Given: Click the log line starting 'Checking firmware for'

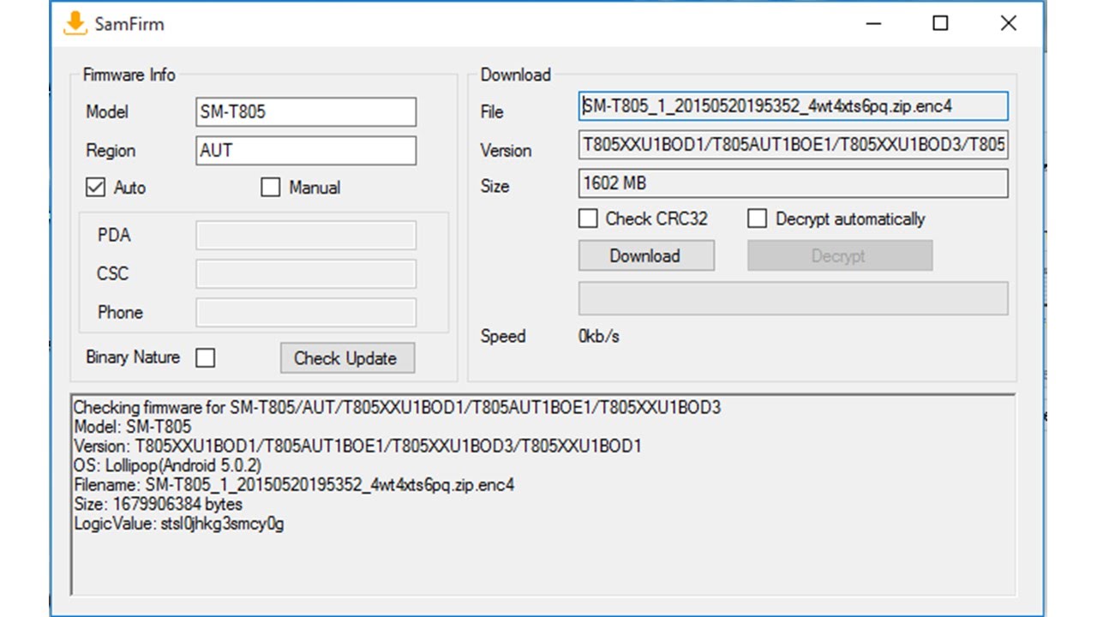Looking at the screenshot, I should point(397,408).
